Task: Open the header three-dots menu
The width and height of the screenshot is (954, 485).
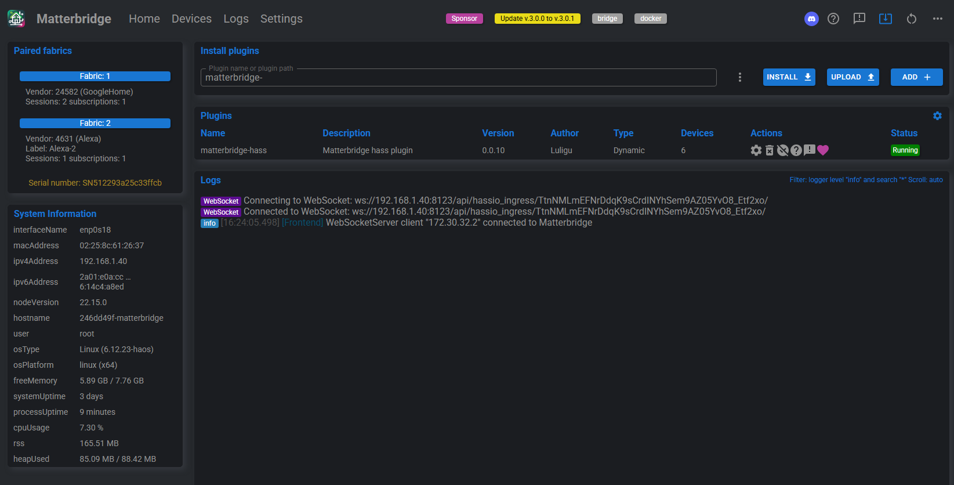Action: pyautogui.click(x=938, y=19)
